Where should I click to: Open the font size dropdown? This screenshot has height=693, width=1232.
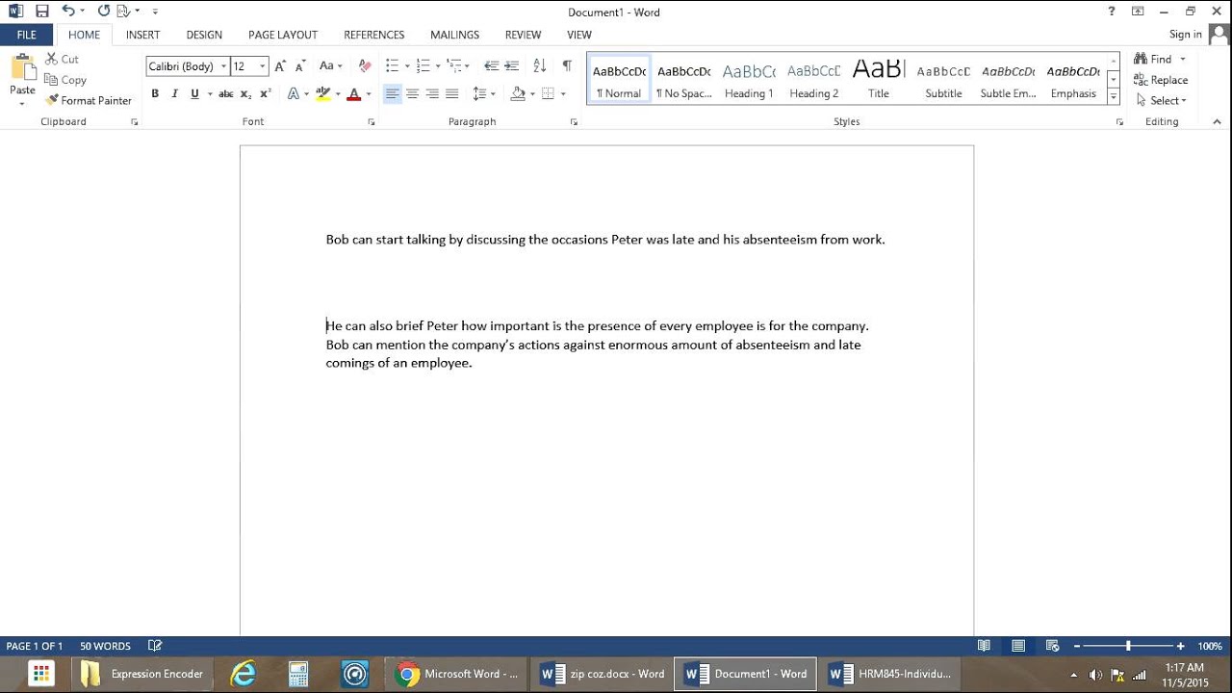point(262,66)
